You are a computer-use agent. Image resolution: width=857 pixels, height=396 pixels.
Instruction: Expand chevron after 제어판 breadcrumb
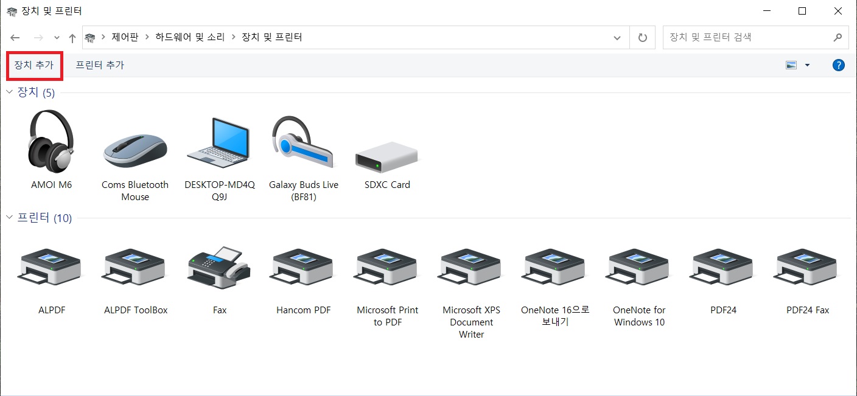click(x=147, y=38)
